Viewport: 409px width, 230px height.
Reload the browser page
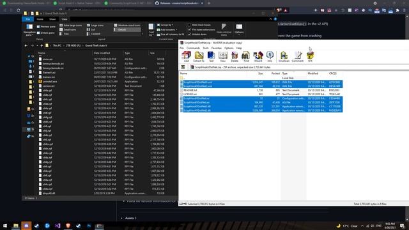click(x=19, y=10)
